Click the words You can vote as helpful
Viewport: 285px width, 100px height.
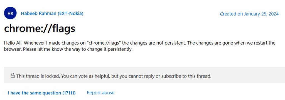coord(85,76)
